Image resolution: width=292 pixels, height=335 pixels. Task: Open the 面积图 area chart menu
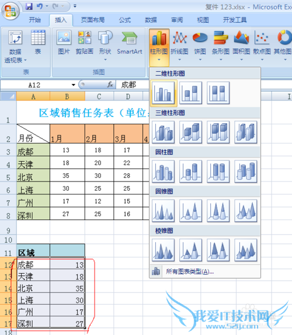point(241,46)
